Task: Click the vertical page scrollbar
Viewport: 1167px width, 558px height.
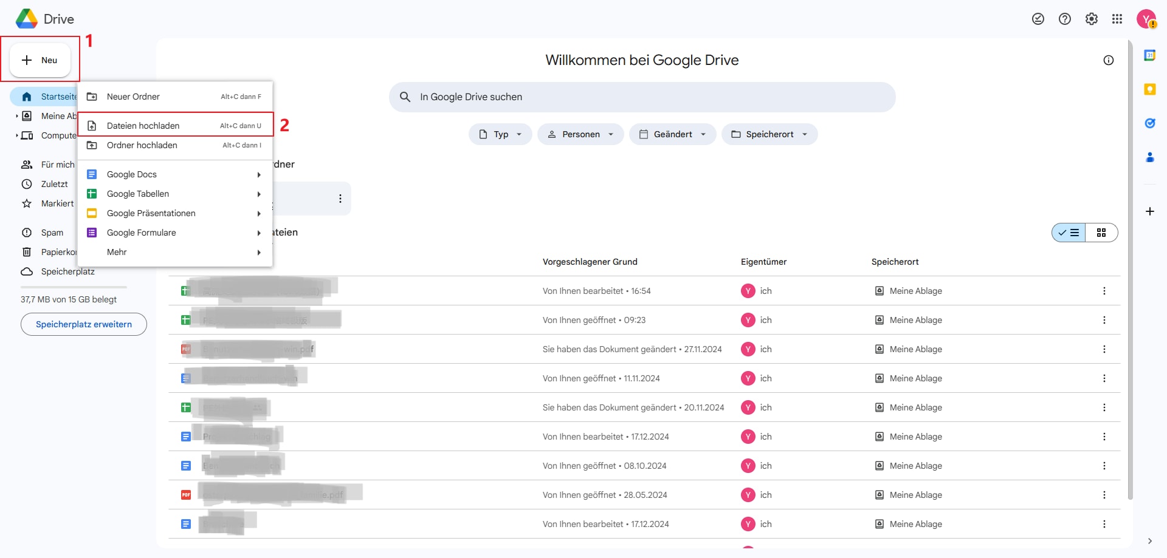Action: click(x=1130, y=270)
